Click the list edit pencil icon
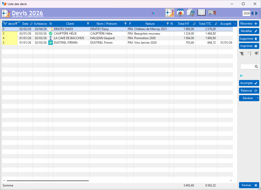Screen dimensions: 261x190 click(249, 53)
